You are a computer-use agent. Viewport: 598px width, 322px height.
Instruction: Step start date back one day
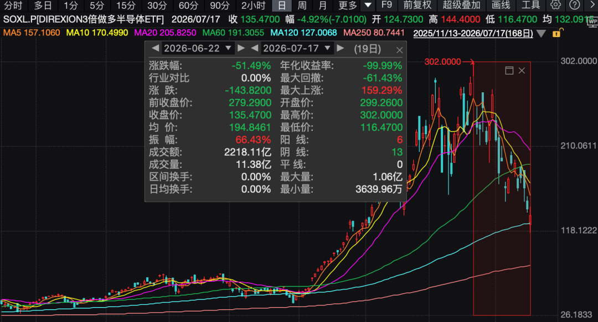pos(155,49)
